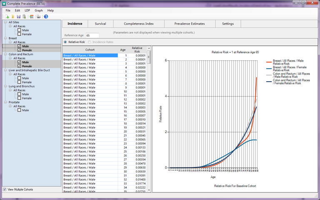Check Male under Prostate All Races

pyautogui.click(x=19, y=110)
